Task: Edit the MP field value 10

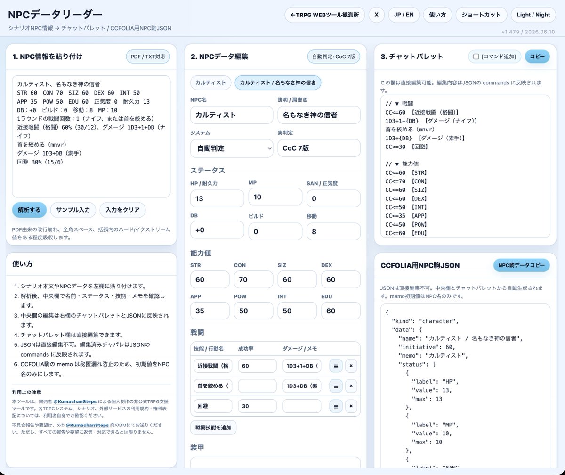Action: tap(275, 197)
